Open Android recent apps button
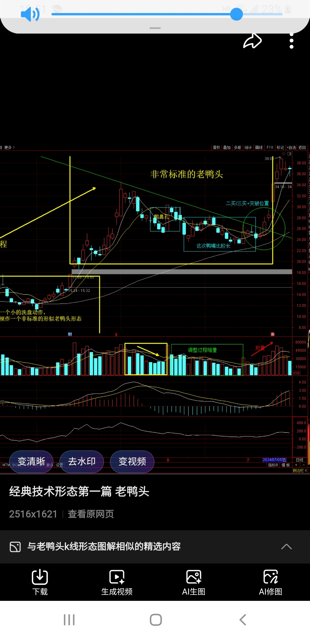This screenshot has width=310, height=637. pyautogui.click(x=69, y=620)
